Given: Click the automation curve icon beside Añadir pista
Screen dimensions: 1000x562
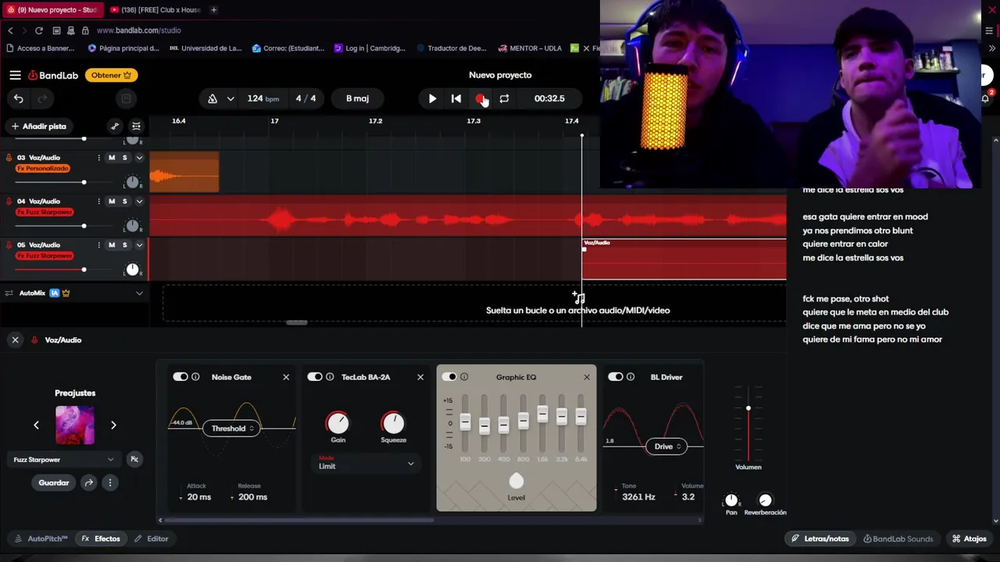Looking at the screenshot, I should (115, 126).
